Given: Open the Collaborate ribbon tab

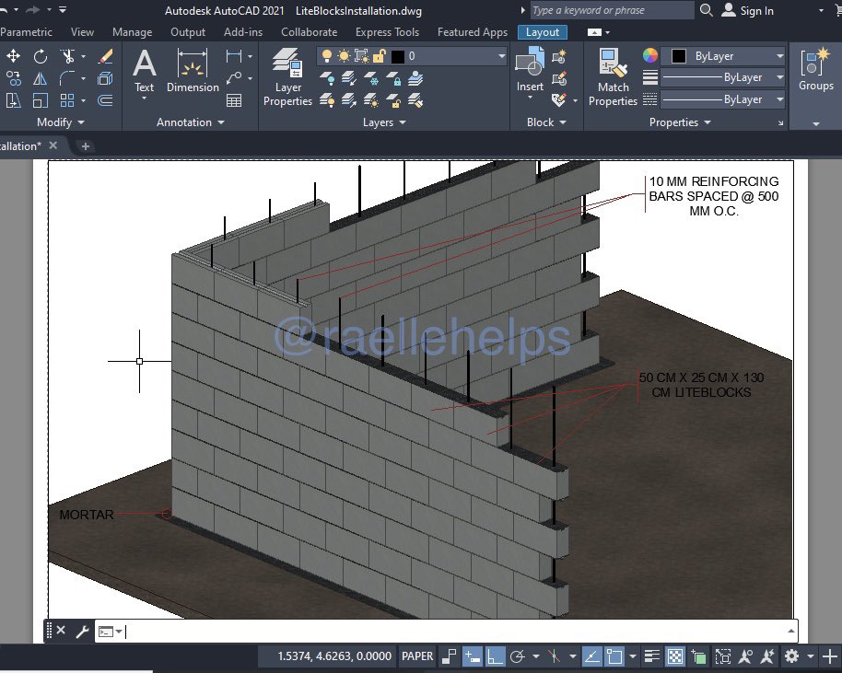Looking at the screenshot, I should coord(310,32).
